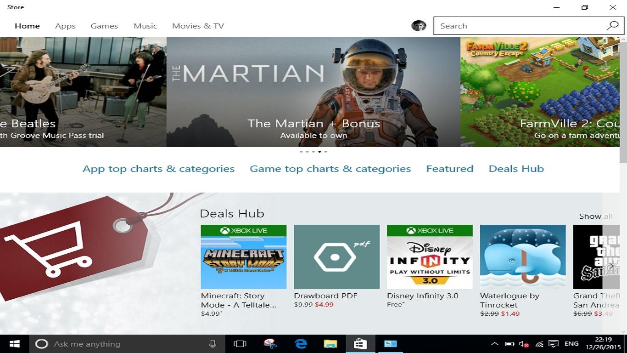Screen dimensions: 627x353
Task: Open the user account profile picture
Action: (x=419, y=26)
